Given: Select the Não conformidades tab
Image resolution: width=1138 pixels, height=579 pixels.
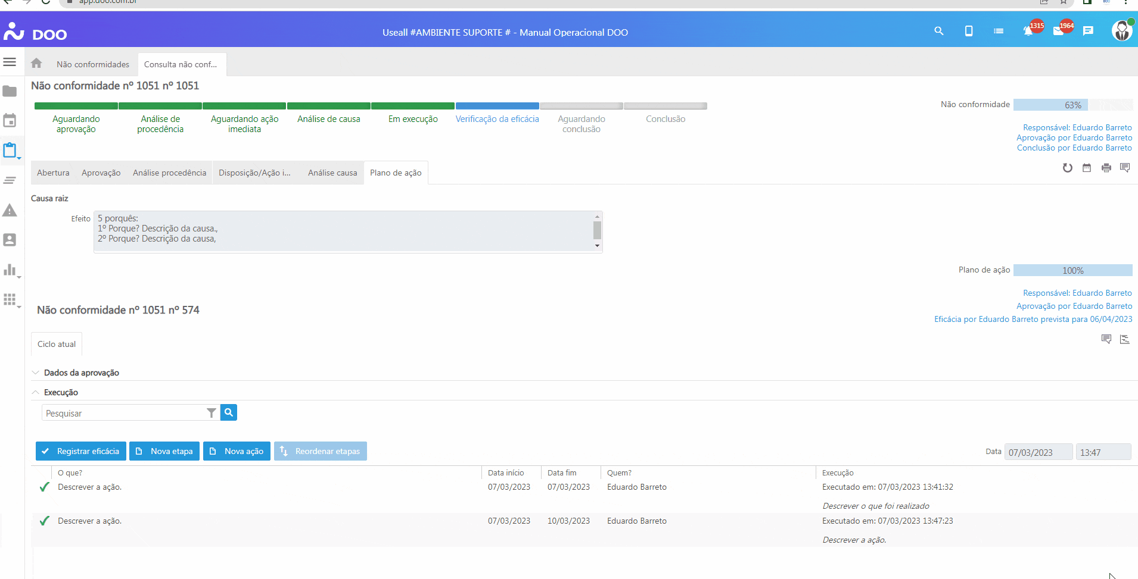Looking at the screenshot, I should tap(93, 64).
